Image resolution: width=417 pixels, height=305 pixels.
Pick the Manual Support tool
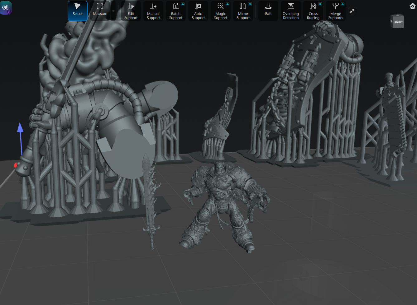pyautogui.click(x=153, y=11)
